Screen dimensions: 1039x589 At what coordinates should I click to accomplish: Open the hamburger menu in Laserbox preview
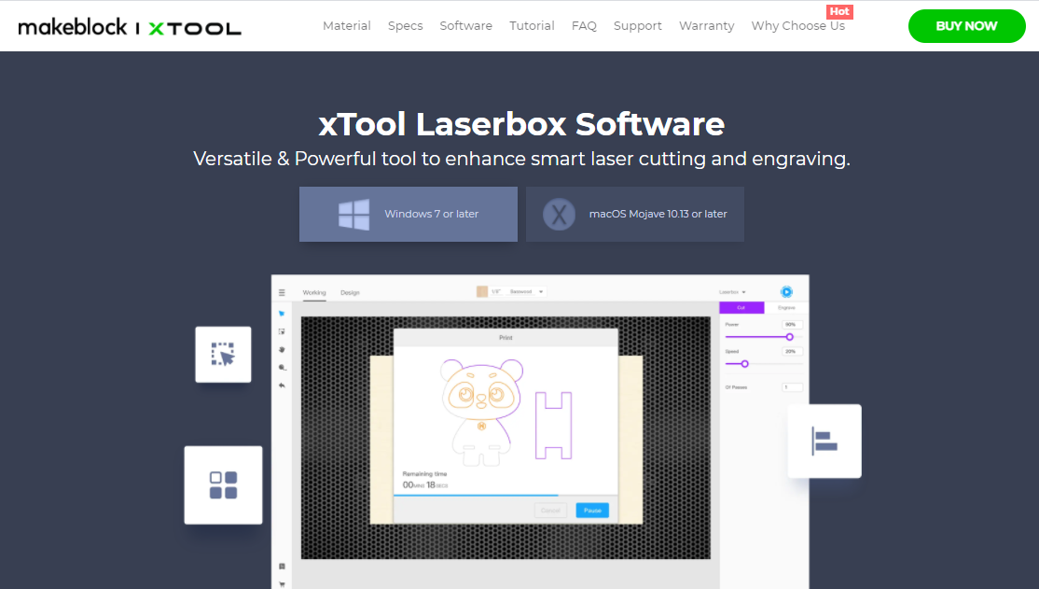point(282,292)
